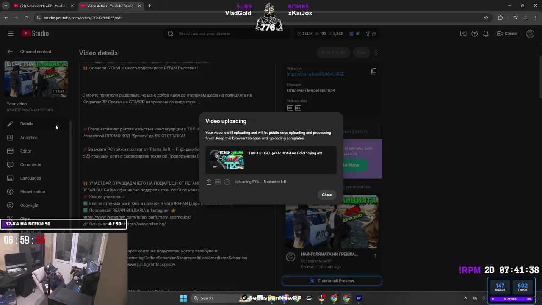The width and height of the screenshot is (542, 305).
Task: Open Chrome extensions puzzle icon
Action: pyautogui.click(x=500, y=18)
